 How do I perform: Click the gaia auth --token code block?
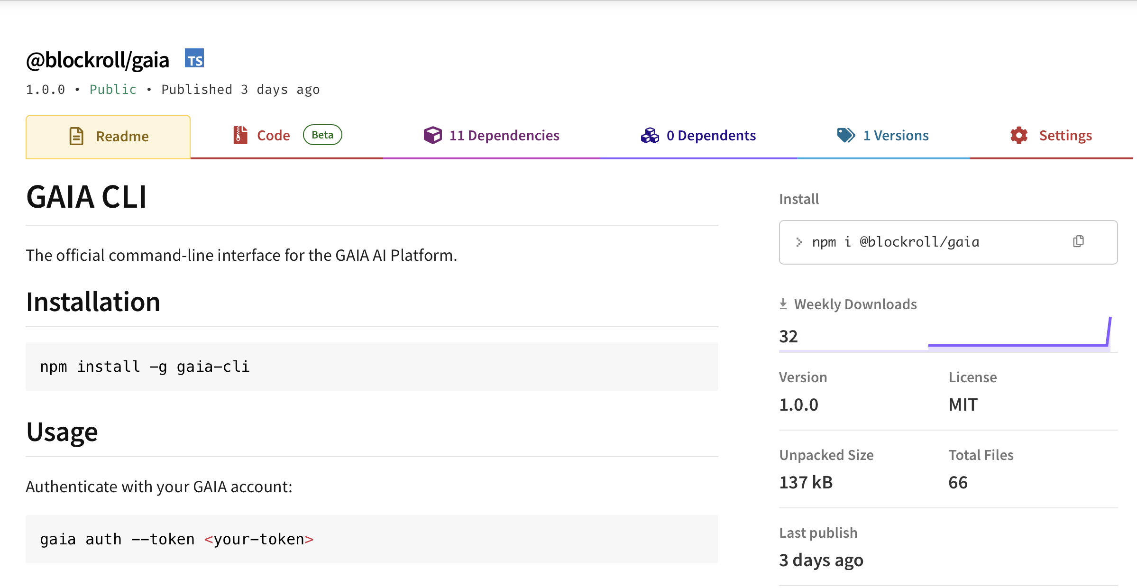point(372,539)
